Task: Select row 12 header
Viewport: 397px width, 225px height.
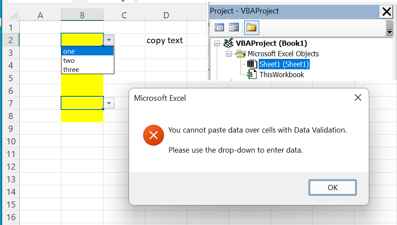Action: (10, 166)
